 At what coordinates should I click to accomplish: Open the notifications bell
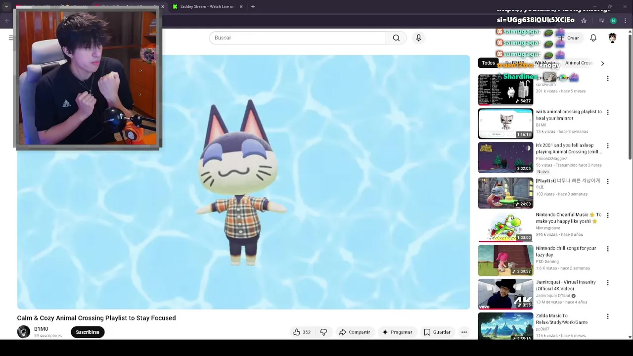tap(593, 38)
